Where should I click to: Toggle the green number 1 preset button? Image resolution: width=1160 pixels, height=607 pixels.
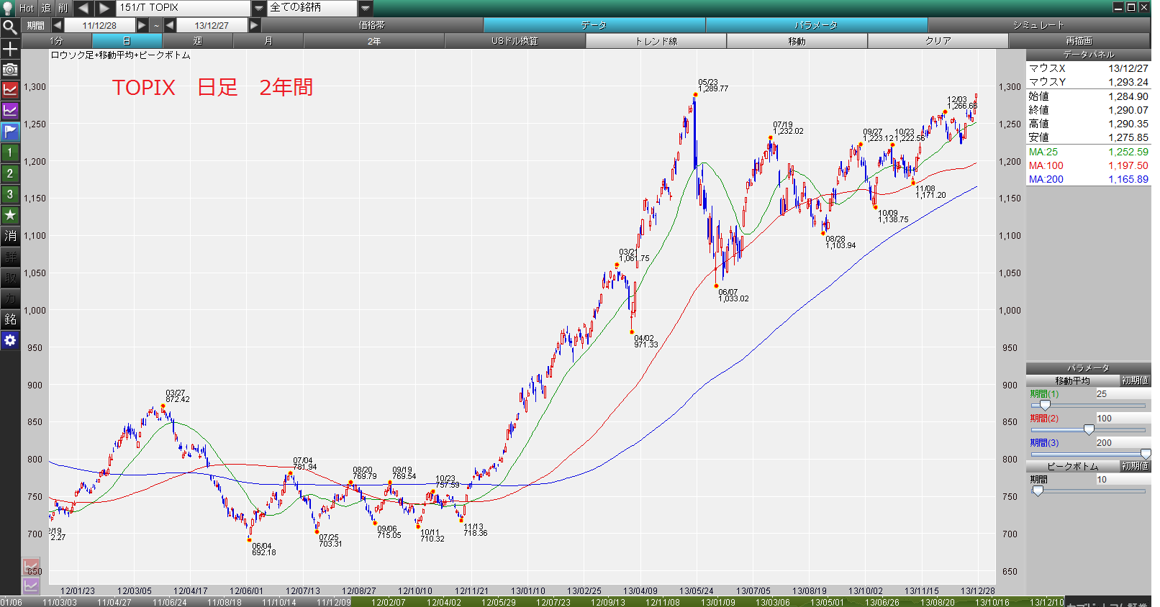10,152
